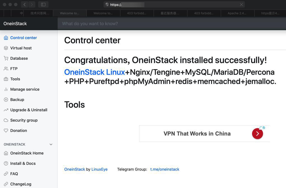Click the red arrow ad button
Screen dimensions: 286x188
[257, 134]
